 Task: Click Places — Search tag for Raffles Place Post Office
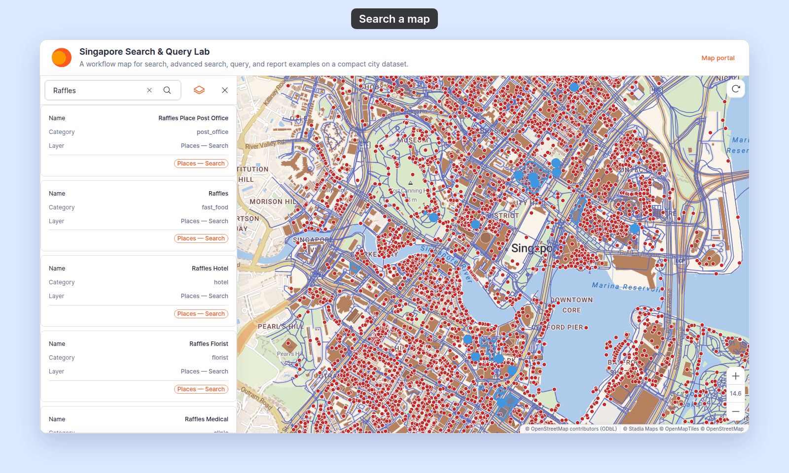[x=201, y=164]
